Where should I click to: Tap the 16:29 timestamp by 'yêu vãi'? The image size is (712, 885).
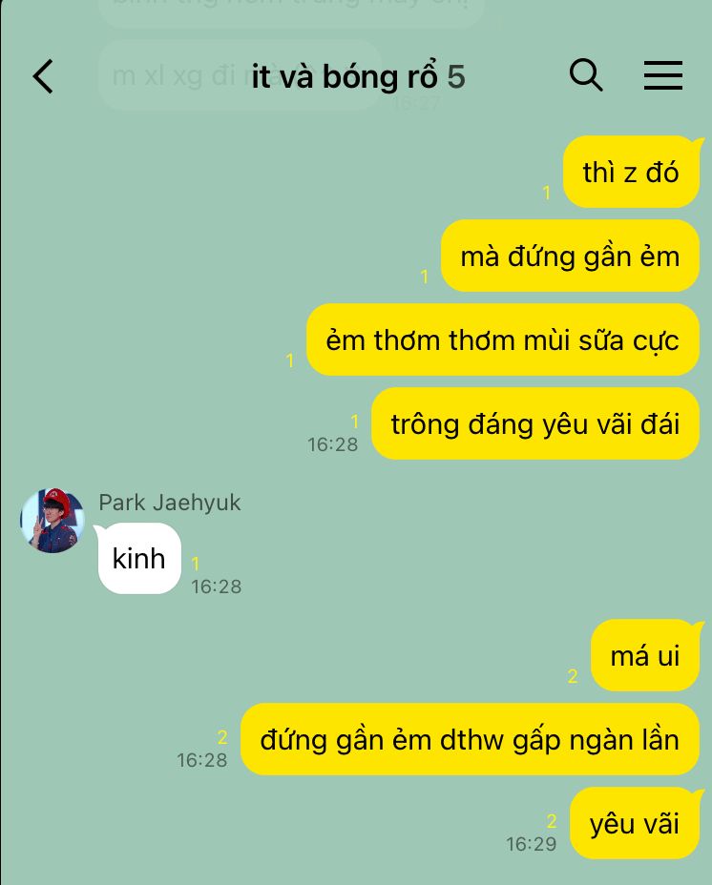(x=532, y=844)
